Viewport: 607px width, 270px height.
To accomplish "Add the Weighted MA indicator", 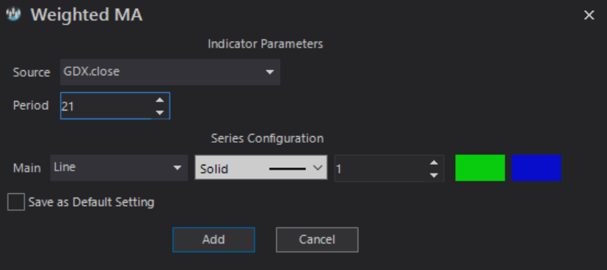I will (214, 239).
